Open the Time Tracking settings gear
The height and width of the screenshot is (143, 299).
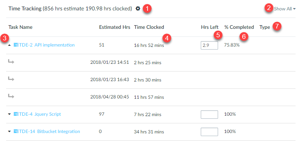[x=138, y=8]
